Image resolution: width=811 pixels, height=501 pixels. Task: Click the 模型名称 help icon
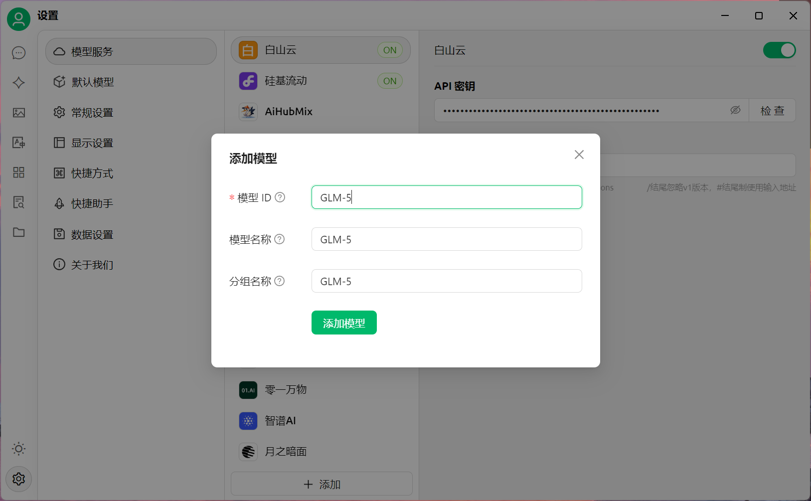tap(280, 239)
